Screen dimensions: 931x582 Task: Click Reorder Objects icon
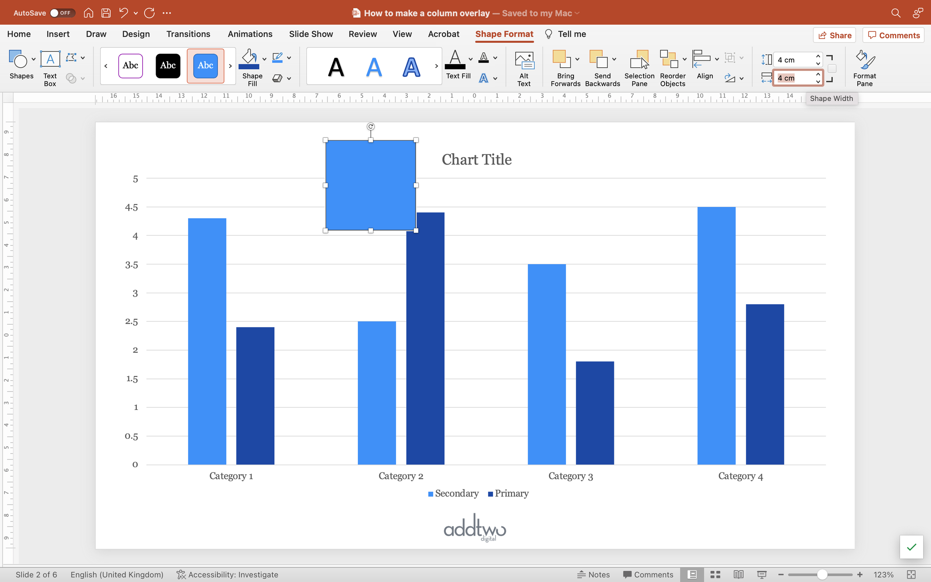point(669,60)
